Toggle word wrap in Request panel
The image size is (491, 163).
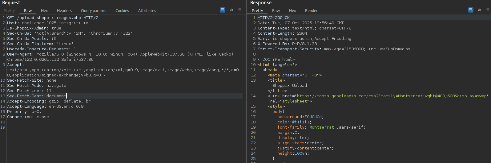pos(222,10)
